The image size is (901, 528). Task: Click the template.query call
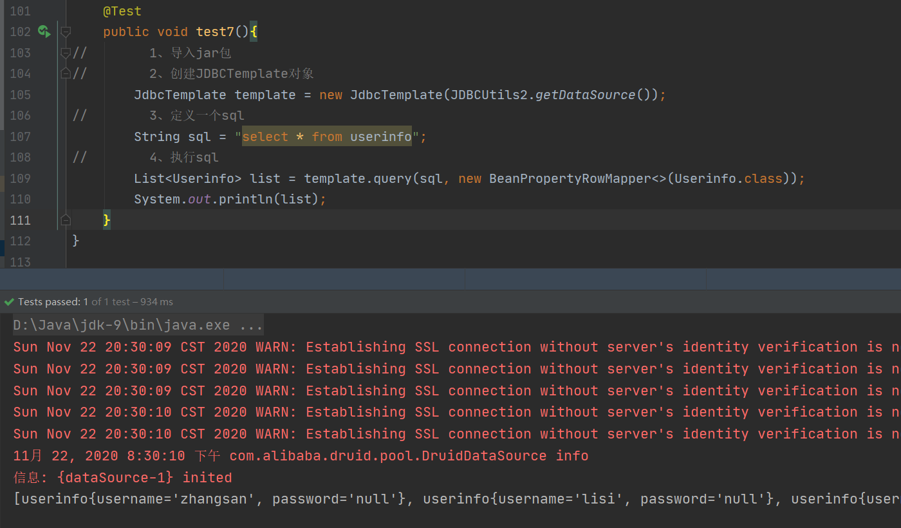point(357,178)
